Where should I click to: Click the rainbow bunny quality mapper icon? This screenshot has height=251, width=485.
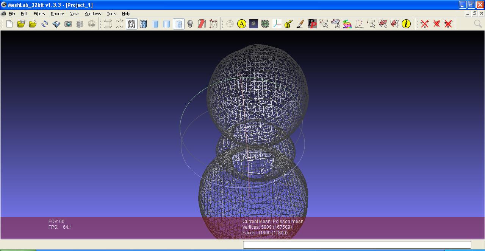coord(347,24)
